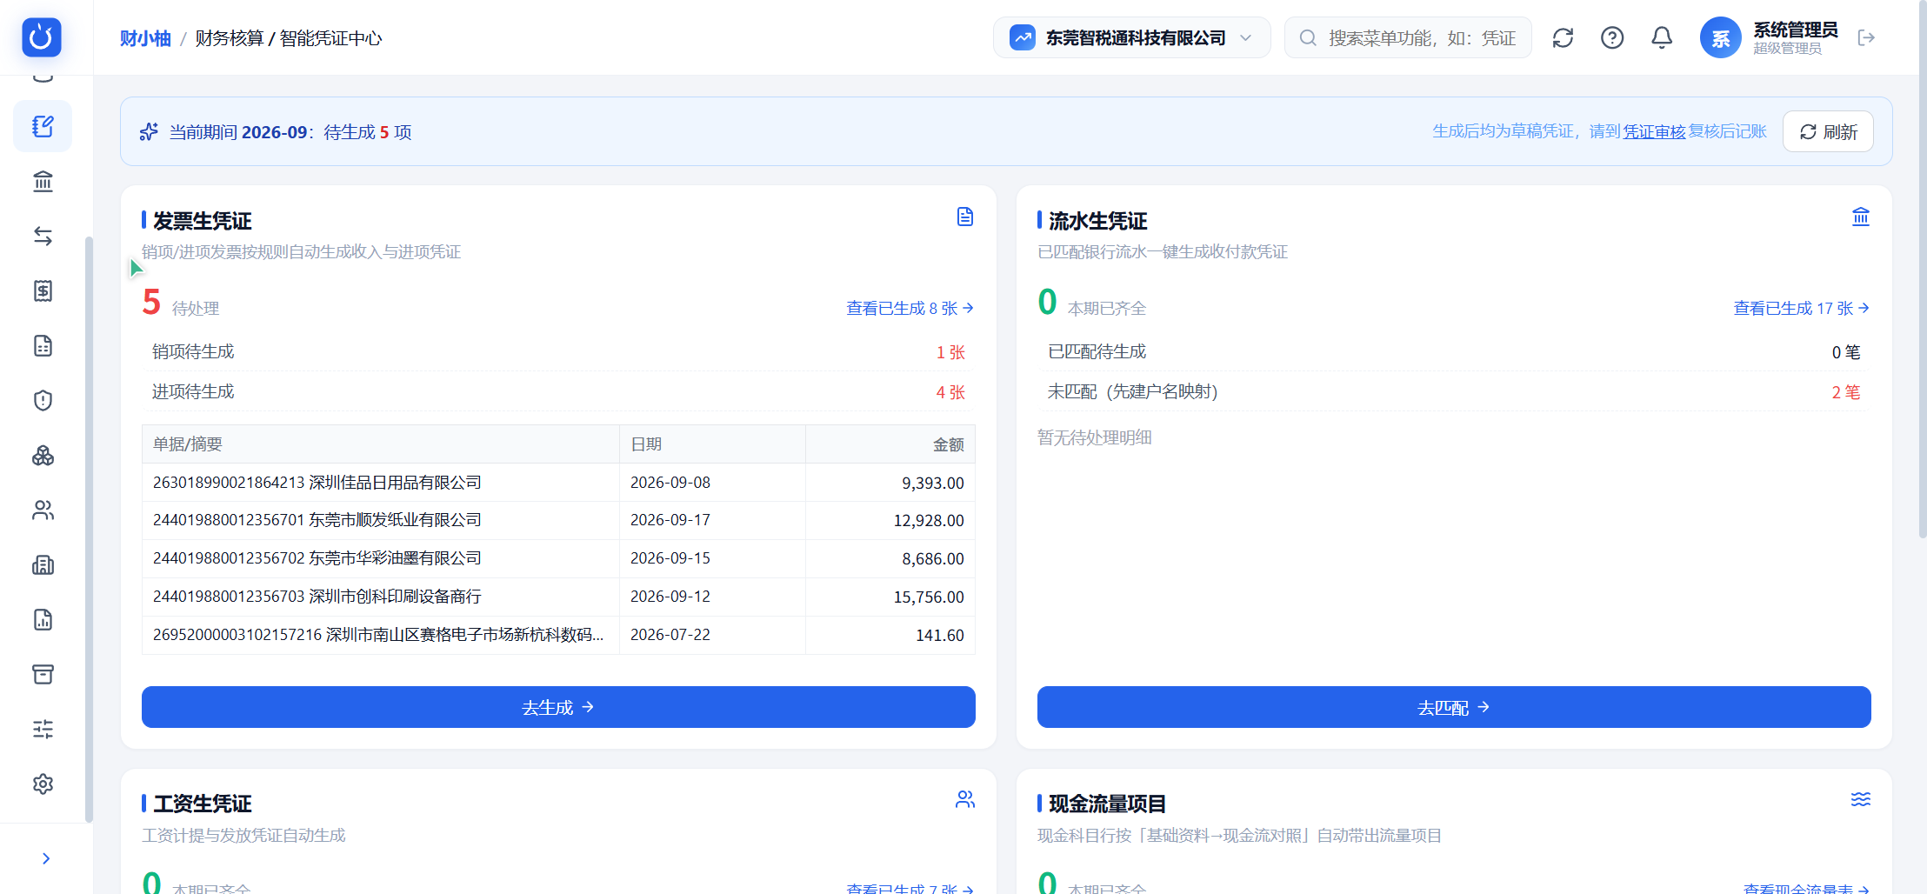Click the bank icon on 流水生凭证 card
This screenshot has height=894, width=1927.
coord(1861,217)
